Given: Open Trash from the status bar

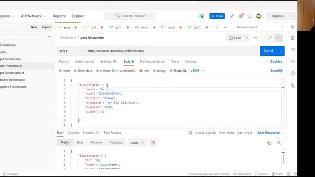Looking at the screenshot, I should 277,174.
